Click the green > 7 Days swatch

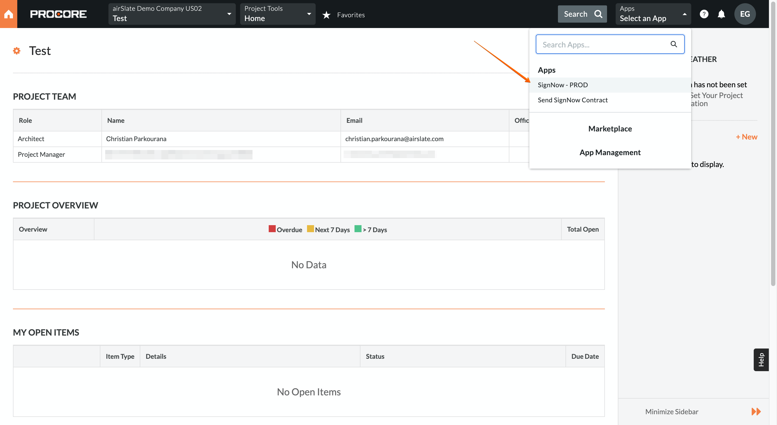358,229
